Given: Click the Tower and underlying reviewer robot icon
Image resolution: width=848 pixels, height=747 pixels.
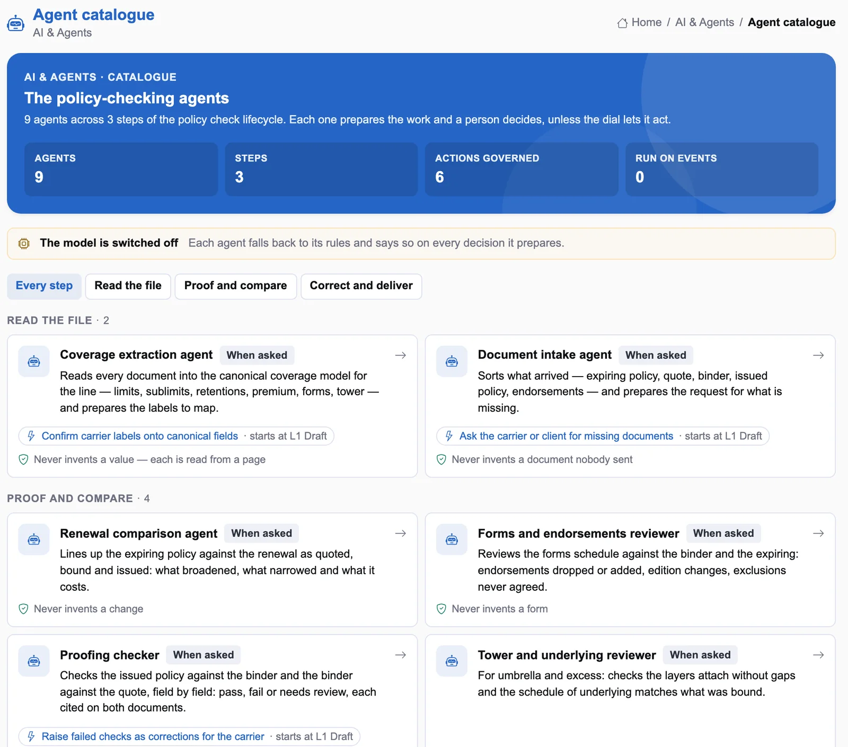Looking at the screenshot, I should (452, 661).
